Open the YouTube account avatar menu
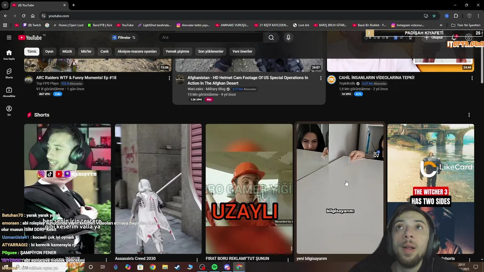The height and width of the screenshot is (272, 484). click(x=469, y=37)
